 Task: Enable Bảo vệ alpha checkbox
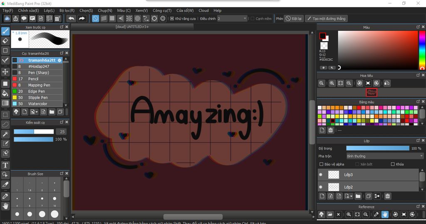coord(322,164)
